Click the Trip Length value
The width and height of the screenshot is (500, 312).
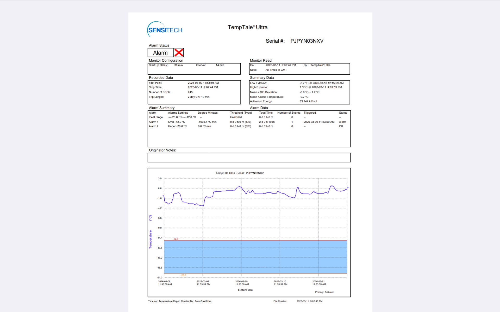pos(198,97)
